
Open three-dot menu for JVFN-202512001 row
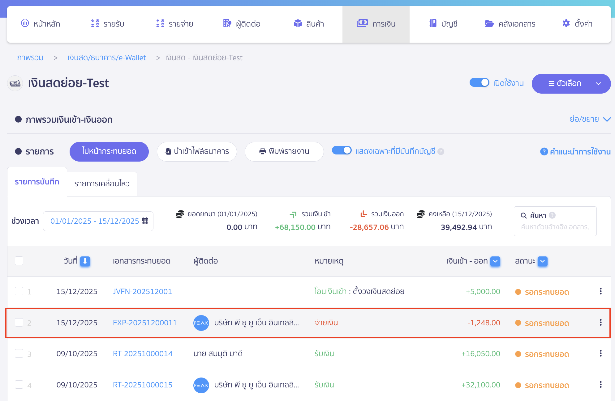[x=600, y=291]
